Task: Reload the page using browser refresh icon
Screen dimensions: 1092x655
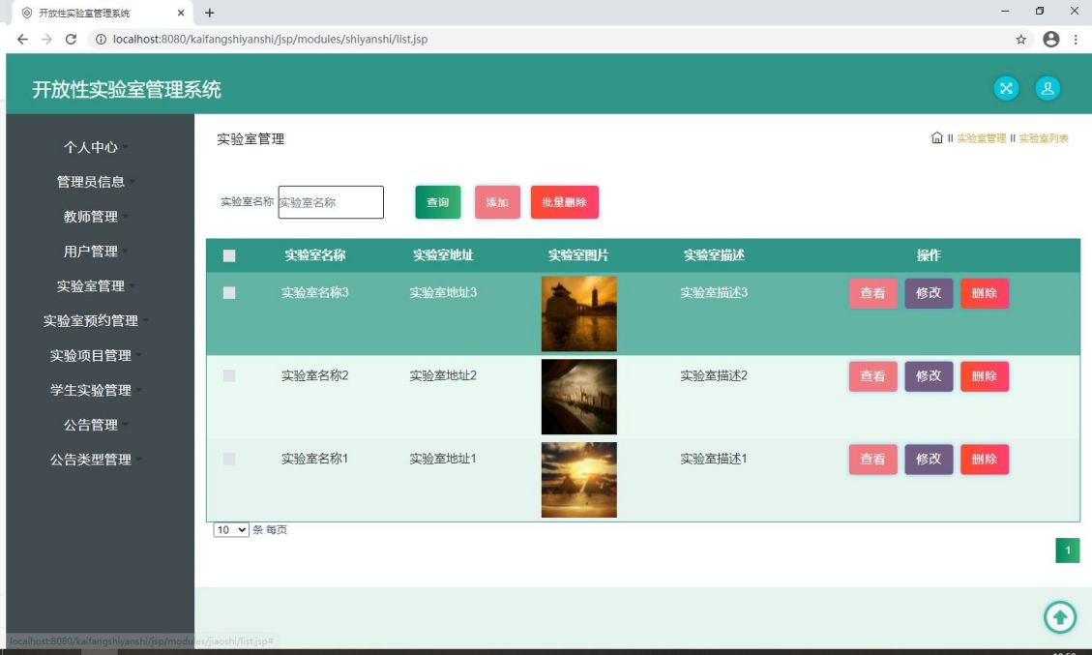Action: click(x=71, y=40)
